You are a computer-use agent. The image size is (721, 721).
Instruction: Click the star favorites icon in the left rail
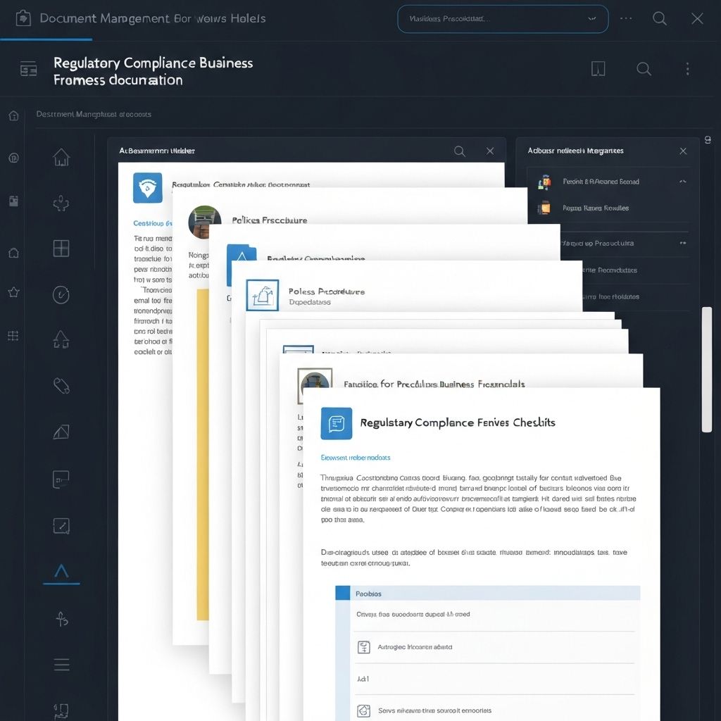13,292
